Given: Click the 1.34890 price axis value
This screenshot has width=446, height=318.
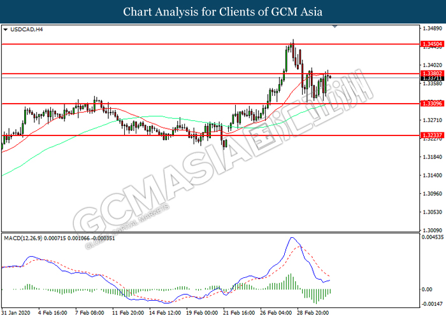Looking at the screenshot, I should [x=433, y=29].
